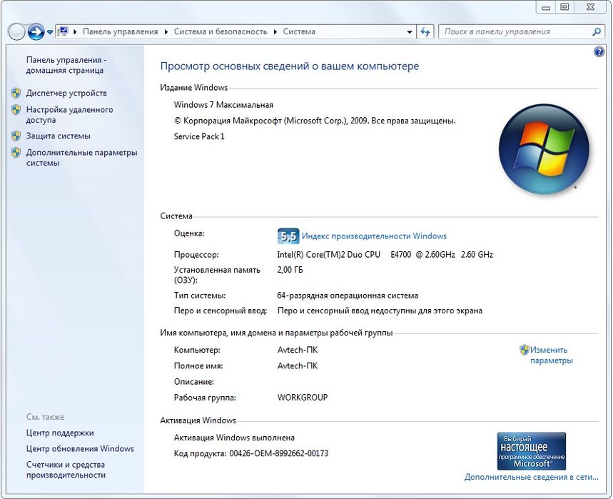613x499 pixels.
Task: Click the computer icon in address bar
Action: pos(63,31)
